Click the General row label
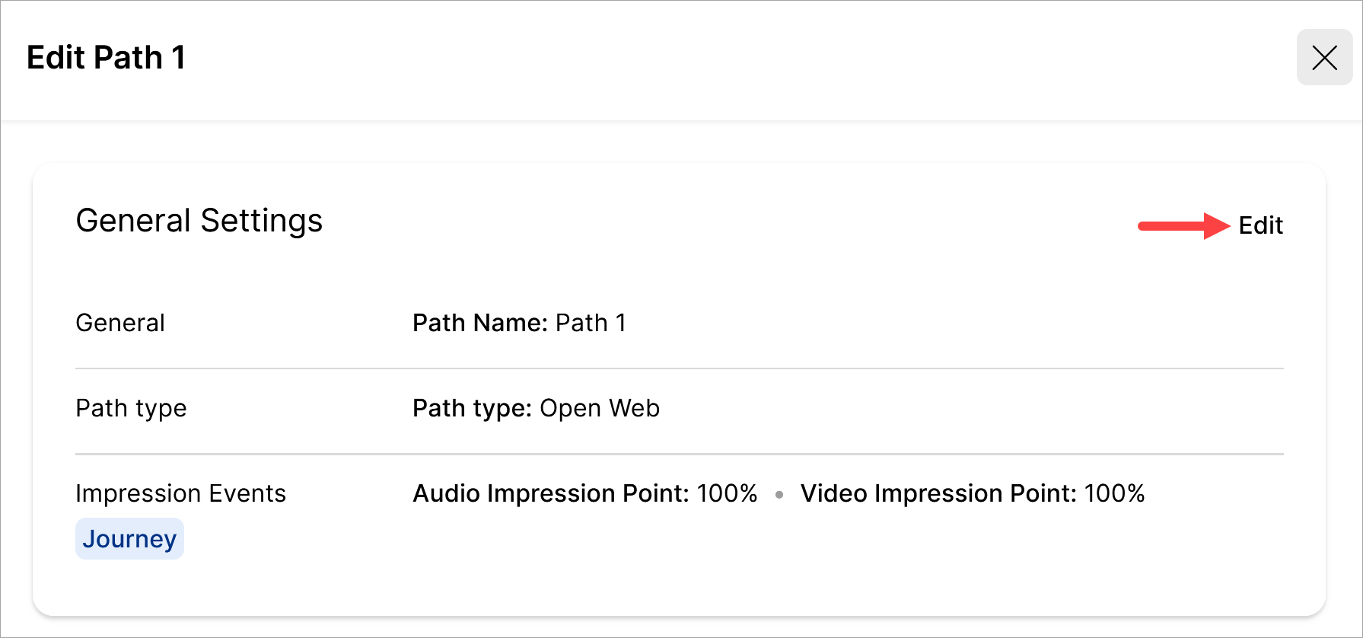Image resolution: width=1363 pixels, height=638 pixels. pos(120,323)
